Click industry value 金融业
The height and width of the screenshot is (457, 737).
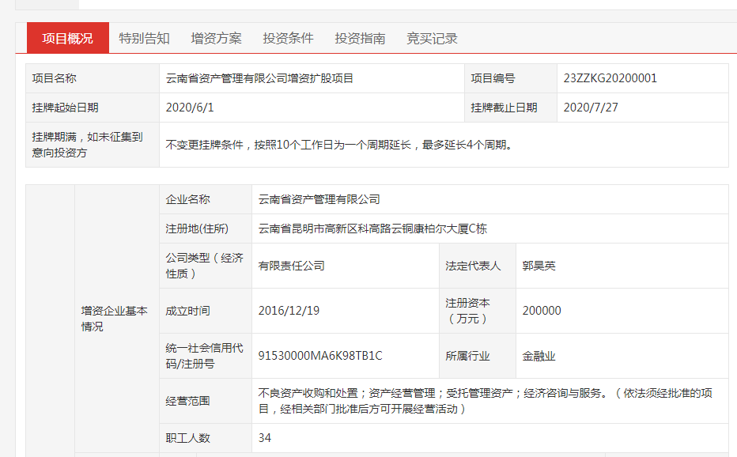[539, 356]
